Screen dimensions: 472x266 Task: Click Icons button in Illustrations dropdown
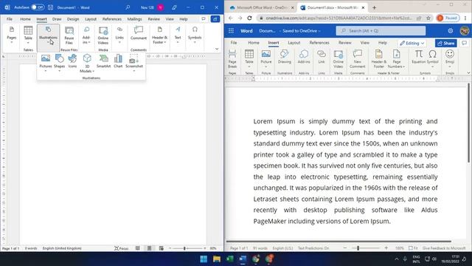[72, 61]
